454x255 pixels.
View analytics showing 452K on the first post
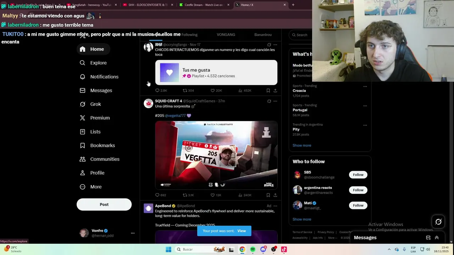(245, 91)
